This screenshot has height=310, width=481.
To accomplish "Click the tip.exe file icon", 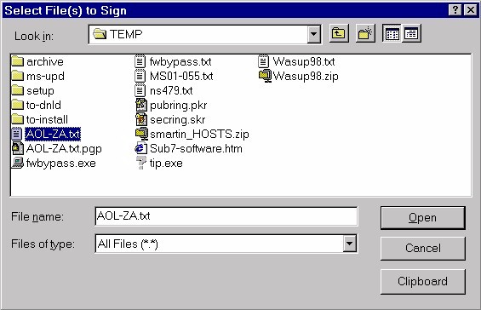I will pyautogui.click(x=140, y=163).
